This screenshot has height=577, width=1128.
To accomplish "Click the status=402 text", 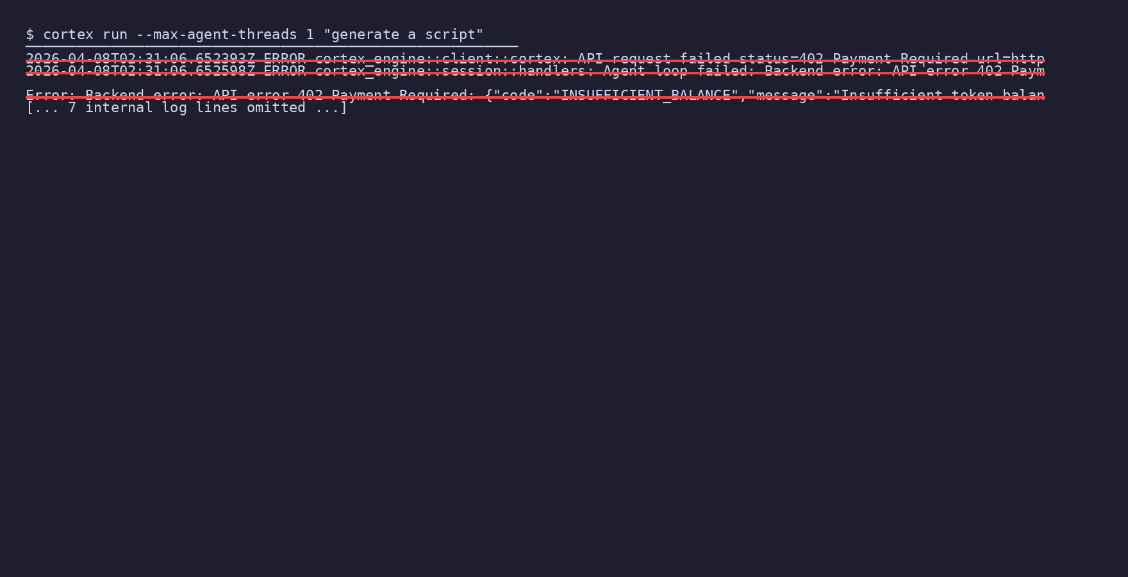I will click(x=781, y=58).
